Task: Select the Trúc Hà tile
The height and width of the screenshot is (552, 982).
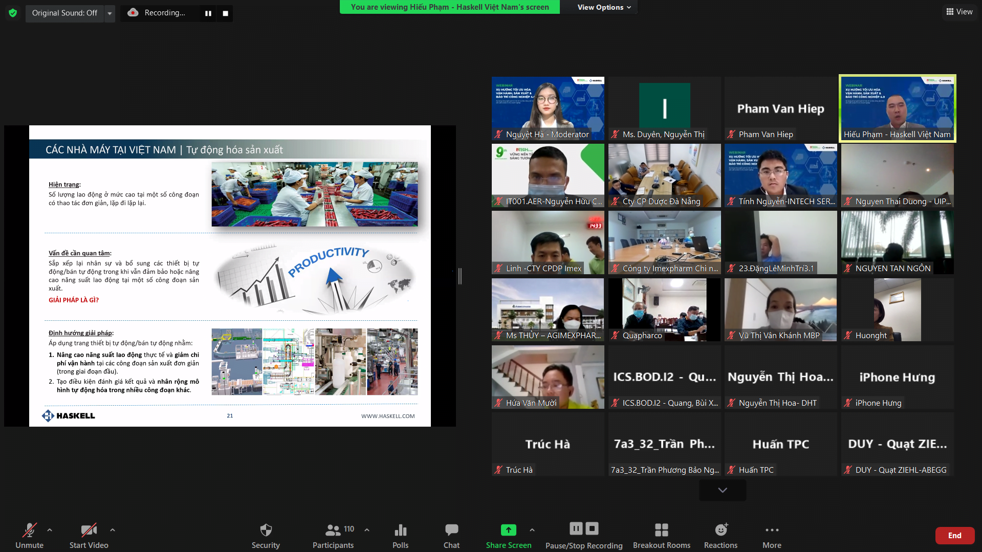Action: coord(548,444)
